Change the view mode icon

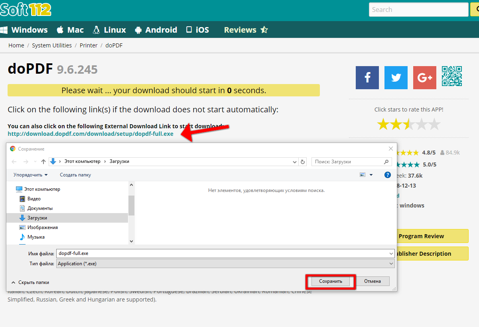(x=363, y=175)
